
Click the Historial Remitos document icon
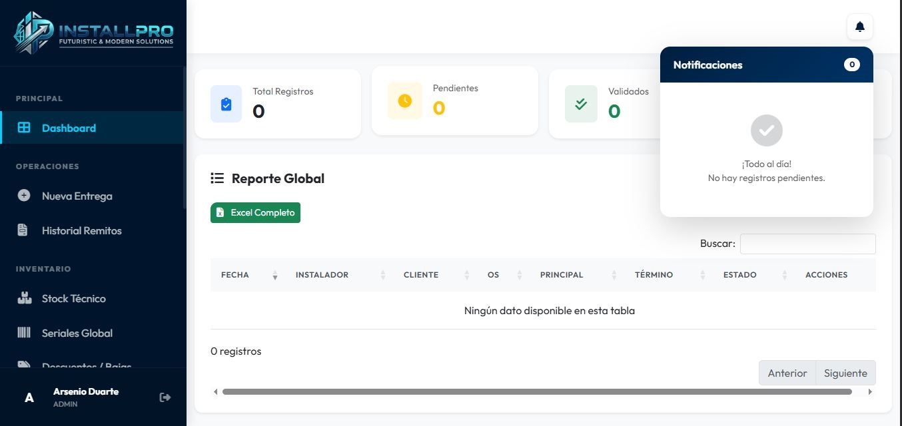[23, 230]
